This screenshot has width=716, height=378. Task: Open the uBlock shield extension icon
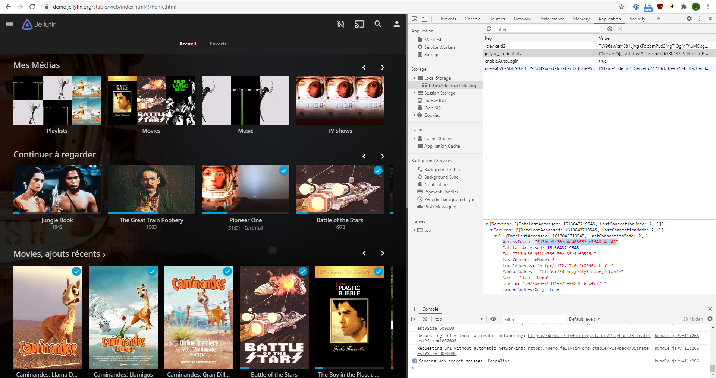coord(660,7)
